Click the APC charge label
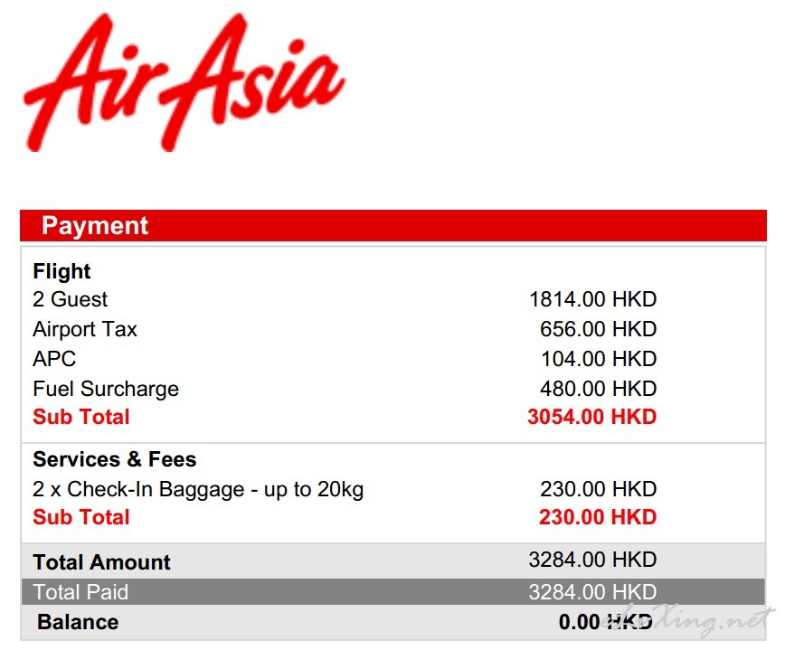Viewport: 785px width, 650px height. tap(54, 359)
